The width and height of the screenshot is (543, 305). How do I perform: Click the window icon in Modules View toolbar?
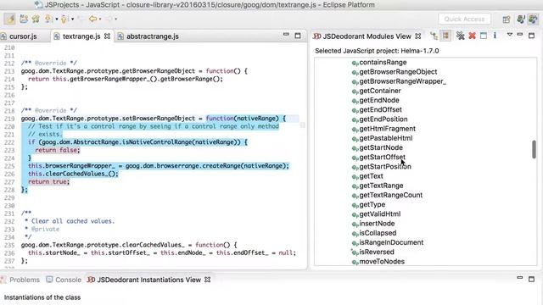(484, 36)
